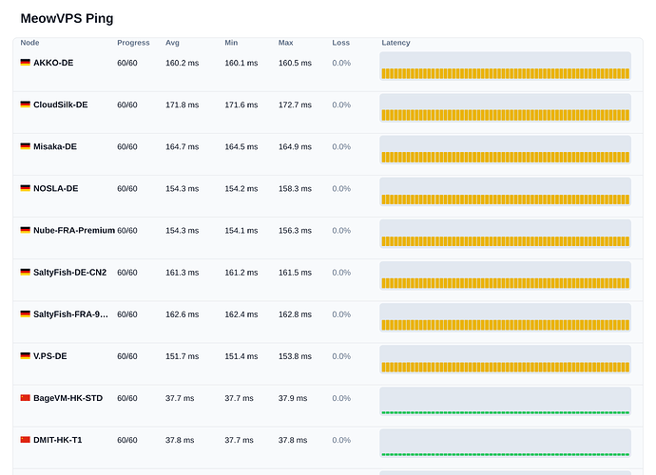Select the BageVM-HK-STD node name
This screenshot has width=656, height=475.
click(68, 398)
